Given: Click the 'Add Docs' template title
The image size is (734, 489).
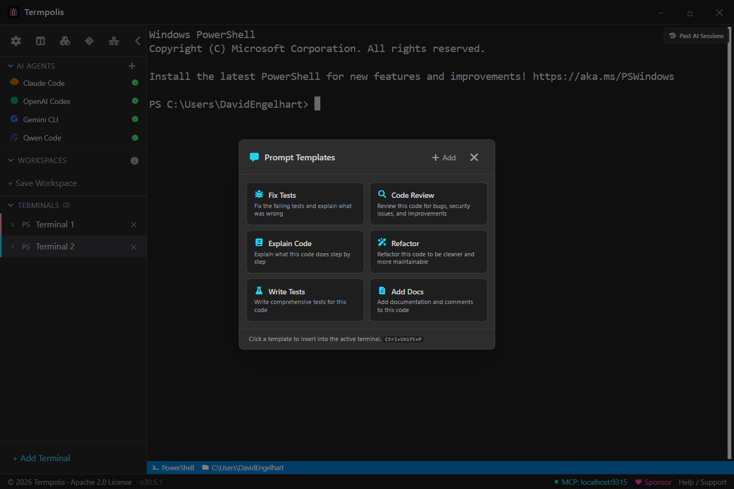Looking at the screenshot, I should coord(407,292).
